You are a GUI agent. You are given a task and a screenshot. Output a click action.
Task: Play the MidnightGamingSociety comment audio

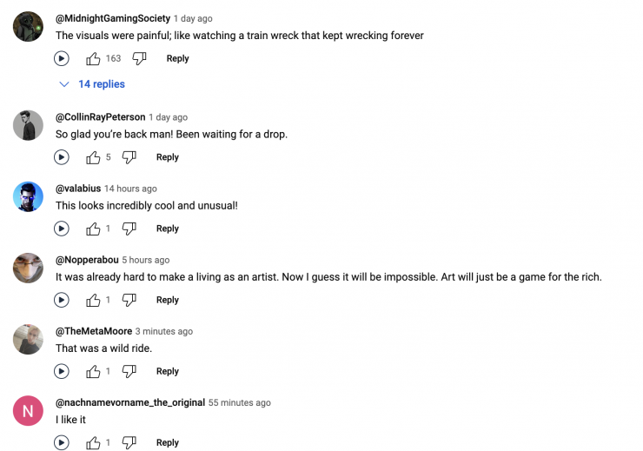point(62,59)
